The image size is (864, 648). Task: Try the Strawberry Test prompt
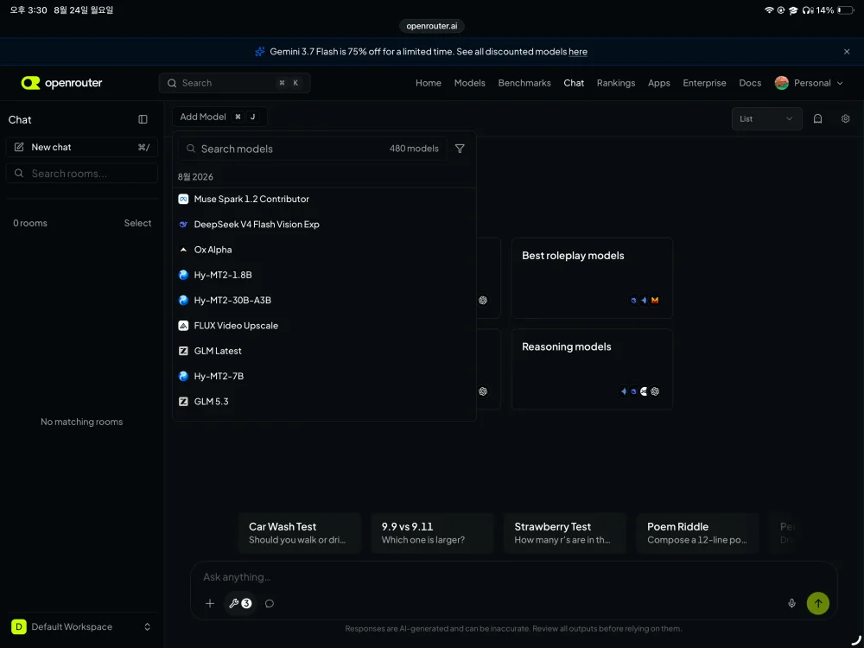click(x=565, y=533)
